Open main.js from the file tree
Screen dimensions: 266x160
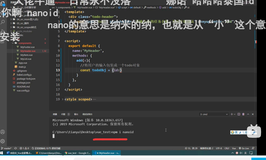click(x=22, y=67)
